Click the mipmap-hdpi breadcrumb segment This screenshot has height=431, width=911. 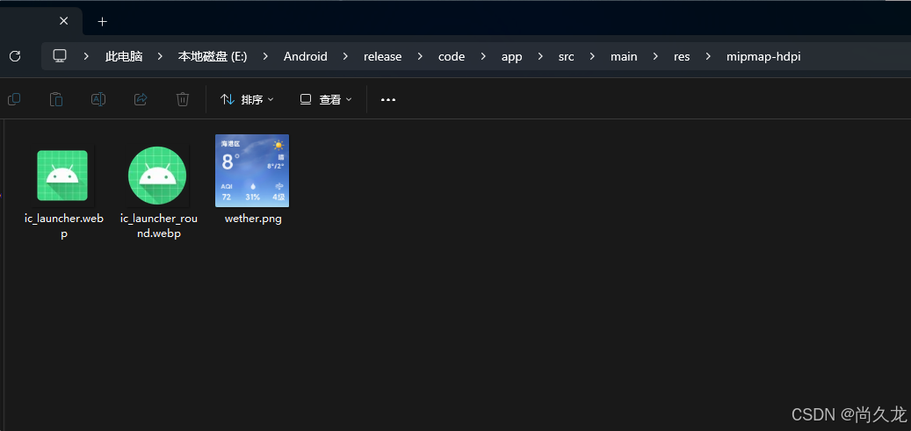(763, 56)
